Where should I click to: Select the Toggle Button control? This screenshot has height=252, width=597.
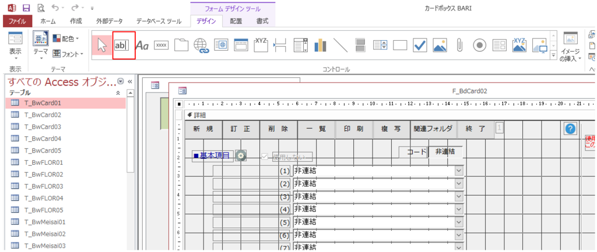(x=360, y=45)
